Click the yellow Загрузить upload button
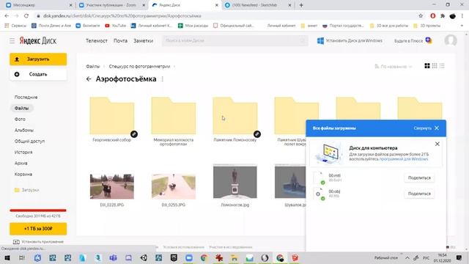This screenshot has width=469, height=264. [38, 59]
